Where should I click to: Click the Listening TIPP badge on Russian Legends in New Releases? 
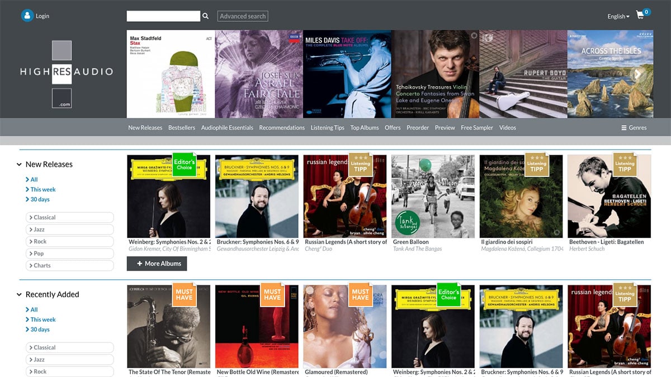click(361, 165)
